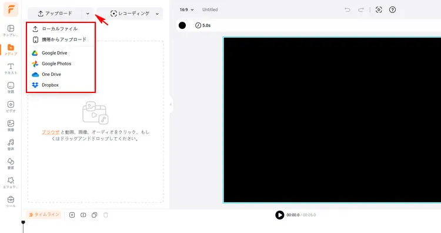Open the Elements (要素) sidebar panel
The width and height of the screenshot is (441, 233).
coord(11,164)
